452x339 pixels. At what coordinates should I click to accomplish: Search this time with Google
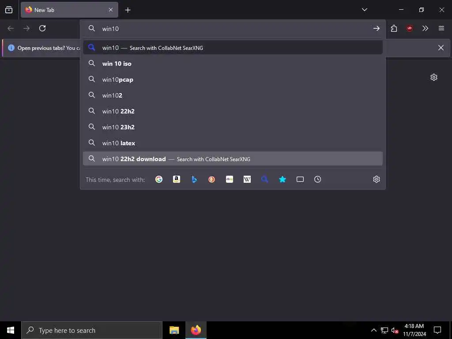click(x=159, y=179)
